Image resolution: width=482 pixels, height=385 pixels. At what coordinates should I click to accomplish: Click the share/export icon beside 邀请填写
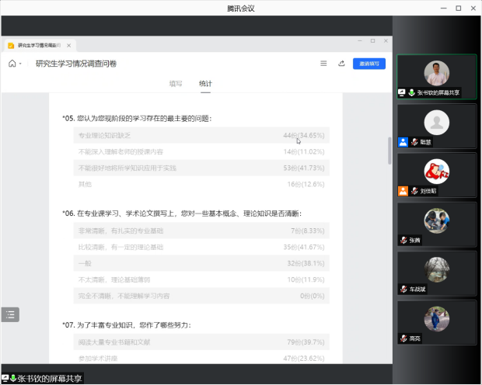click(341, 64)
